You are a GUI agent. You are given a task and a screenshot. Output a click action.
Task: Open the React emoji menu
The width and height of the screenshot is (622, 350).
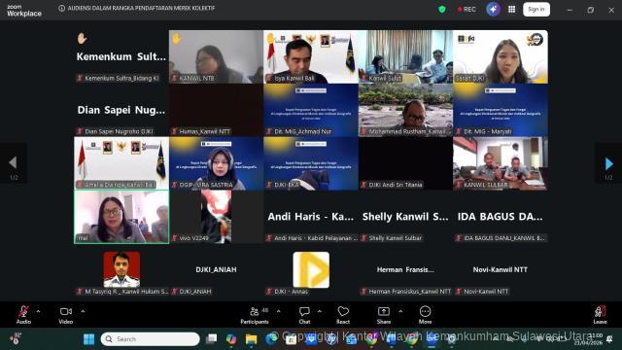click(x=343, y=315)
